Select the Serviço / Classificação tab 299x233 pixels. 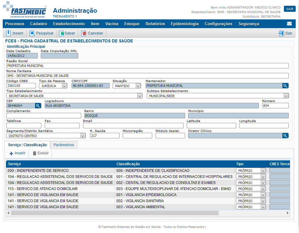point(27,145)
